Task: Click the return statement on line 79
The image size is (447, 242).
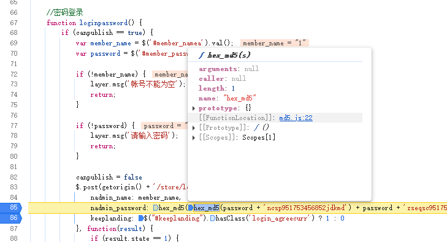Action: pos(103,146)
